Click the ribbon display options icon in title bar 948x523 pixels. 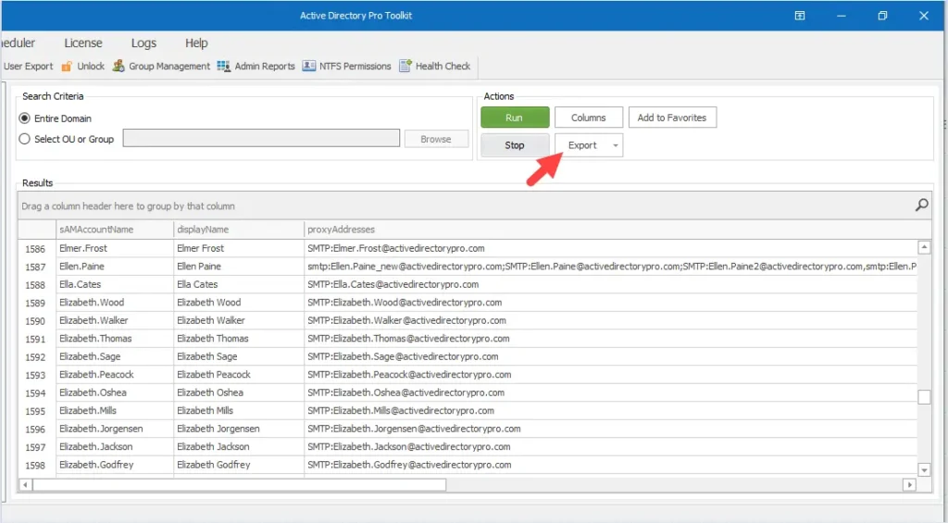click(799, 16)
